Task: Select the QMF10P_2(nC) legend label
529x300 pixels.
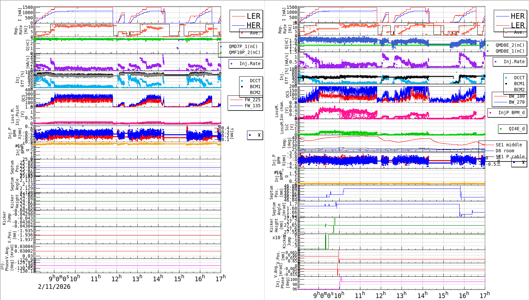Action: (x=244, y=52)
